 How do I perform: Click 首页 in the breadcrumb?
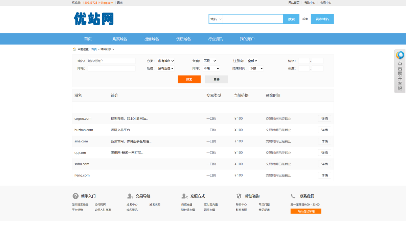pos(94,49)
